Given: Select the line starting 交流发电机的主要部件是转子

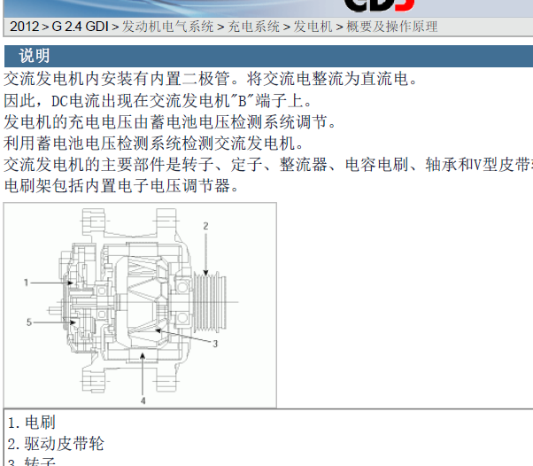Looking at the screenshot, I should point(268,165).
